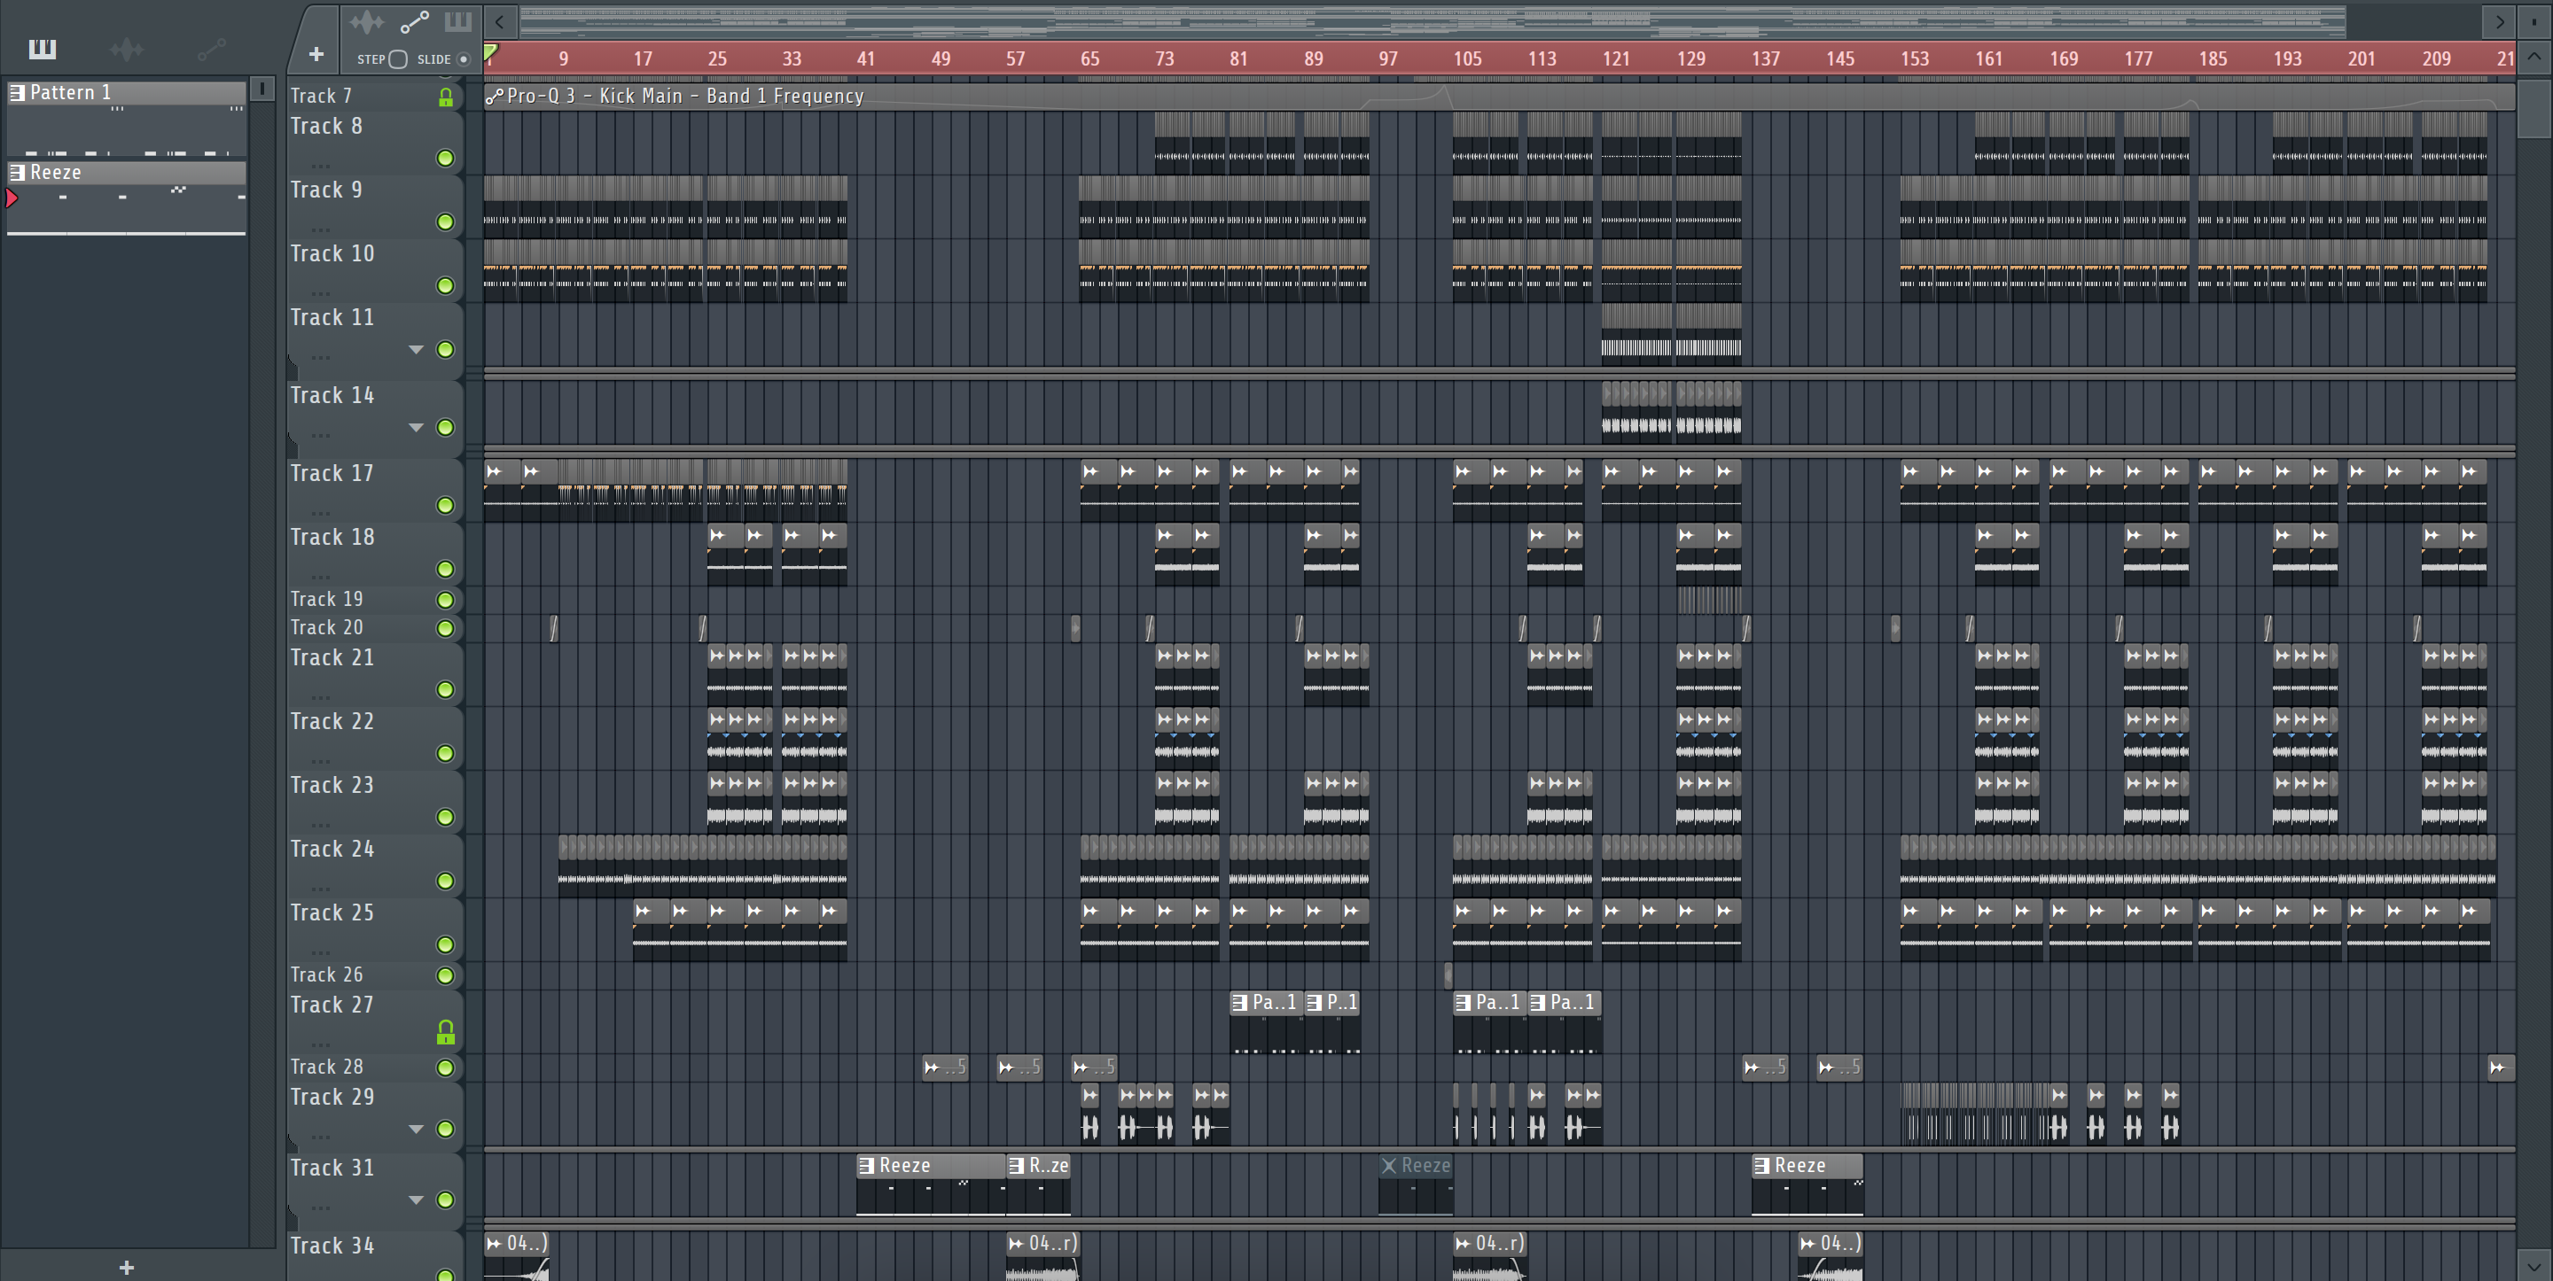2553x1281 pixels.
Task: Click the Pattern 1 icon in the picker
Action: click(x=17, y=92)
